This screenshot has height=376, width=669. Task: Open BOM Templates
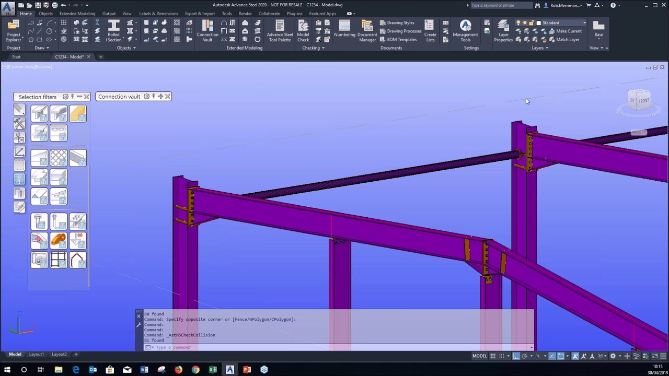click(398, 39)
